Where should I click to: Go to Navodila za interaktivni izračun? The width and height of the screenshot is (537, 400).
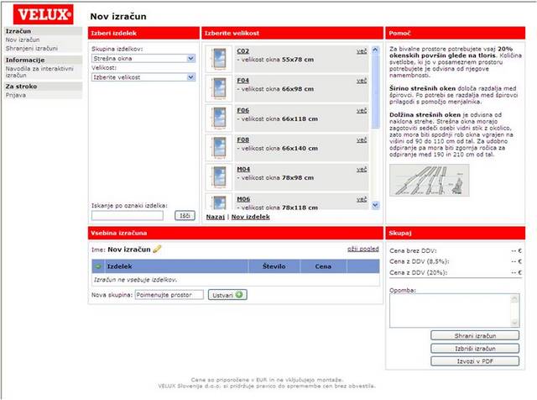coord(42,72)
